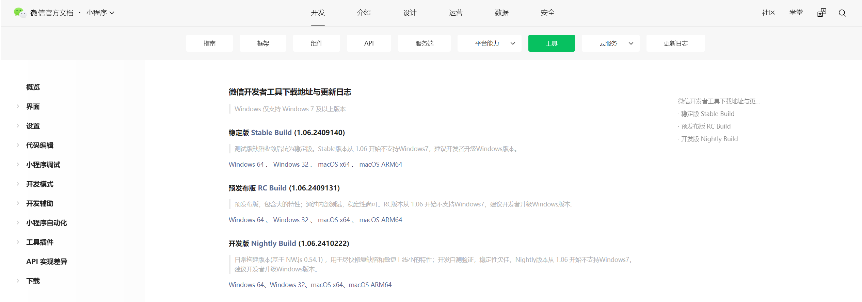Image resolution: width=862 pixels, height=302 pixels.
Task: Expand the 设置 sidebar section
Action: [x=18, y=126]
